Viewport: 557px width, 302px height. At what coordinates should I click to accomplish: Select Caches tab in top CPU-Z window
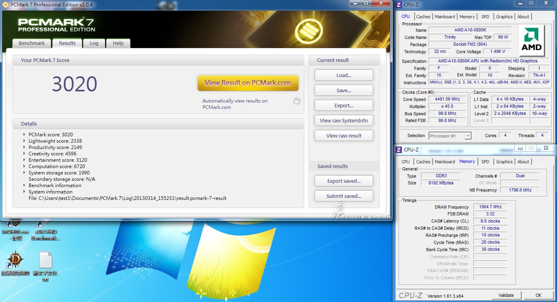click(423, 17)
